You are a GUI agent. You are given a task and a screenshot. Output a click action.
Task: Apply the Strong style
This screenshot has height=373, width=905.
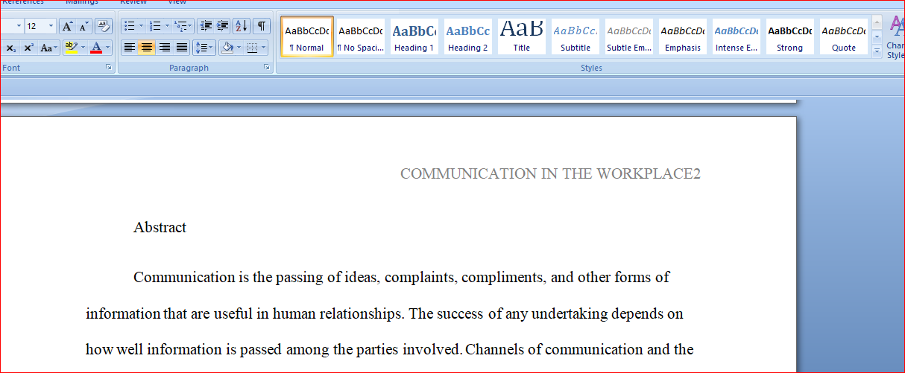coord(790,36)
